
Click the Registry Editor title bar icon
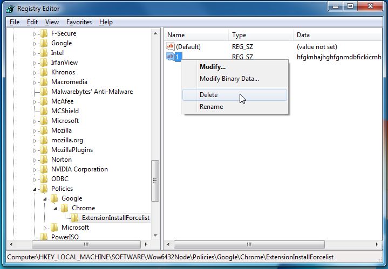coord(10,9)
